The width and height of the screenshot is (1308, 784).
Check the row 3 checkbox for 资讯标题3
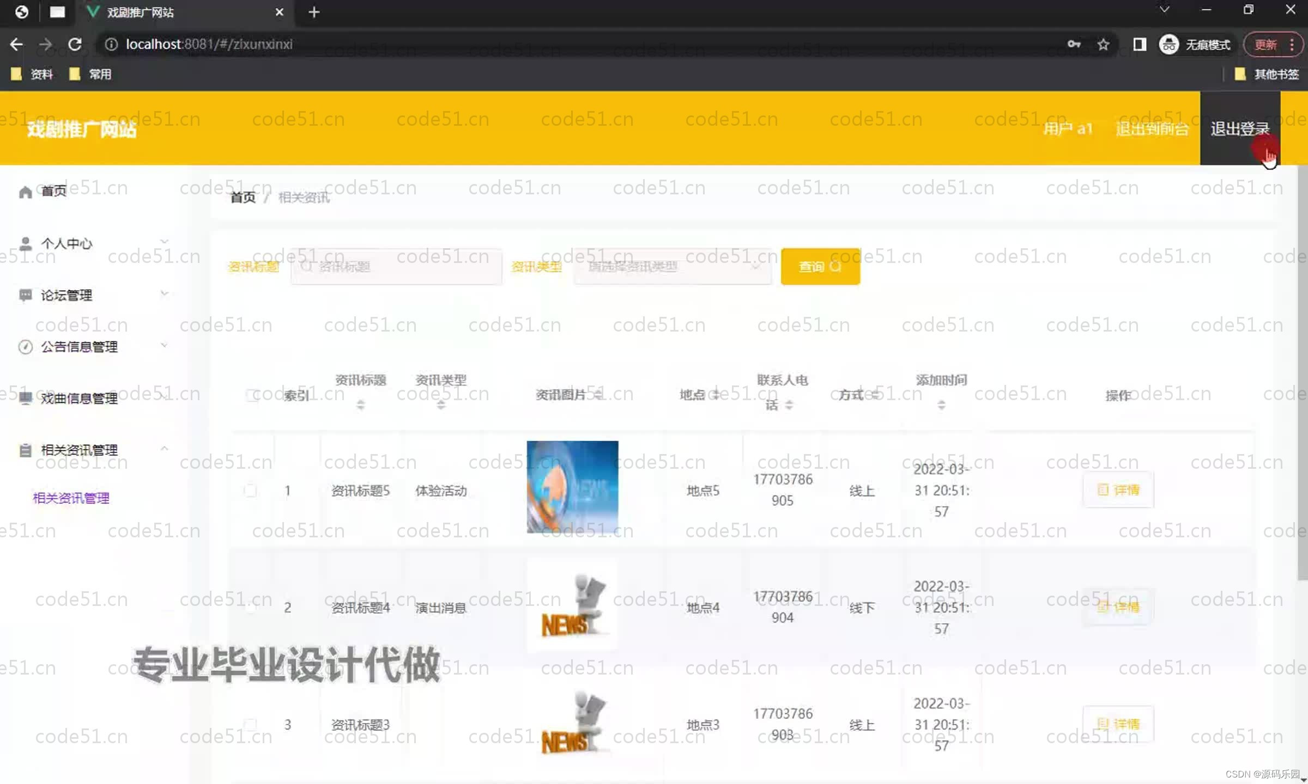pyautogui.click(x=251, y=724)
